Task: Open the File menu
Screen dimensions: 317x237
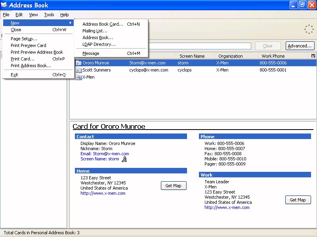Action: coord(6,15)
